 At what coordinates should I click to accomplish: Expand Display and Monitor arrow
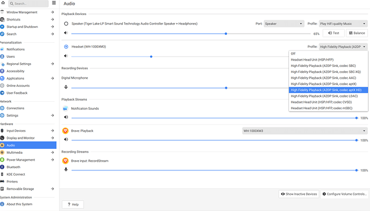[53, 138]
